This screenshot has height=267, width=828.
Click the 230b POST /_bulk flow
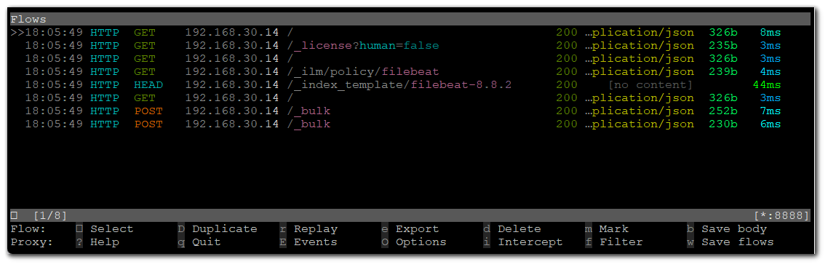(410, 124)
